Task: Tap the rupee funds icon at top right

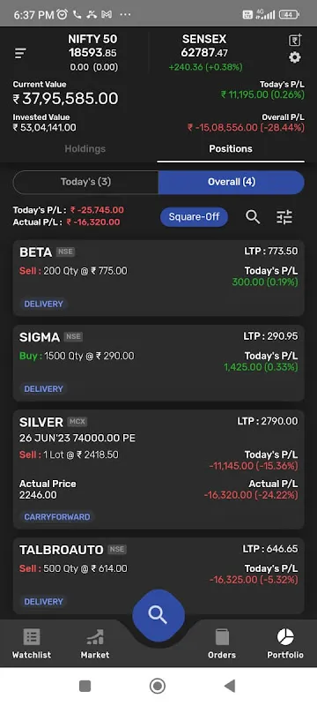Action: pyautogui.click(x=295, y=40)
